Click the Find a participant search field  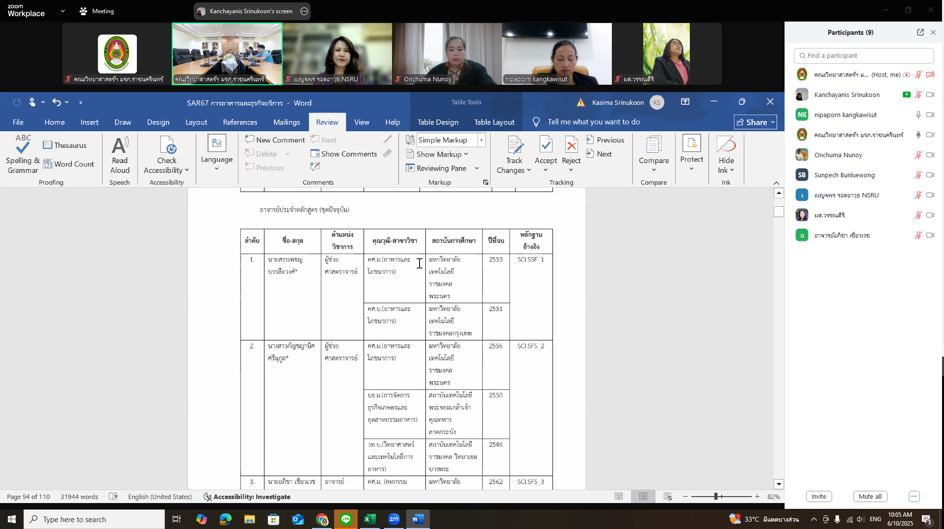coord(864,55)
